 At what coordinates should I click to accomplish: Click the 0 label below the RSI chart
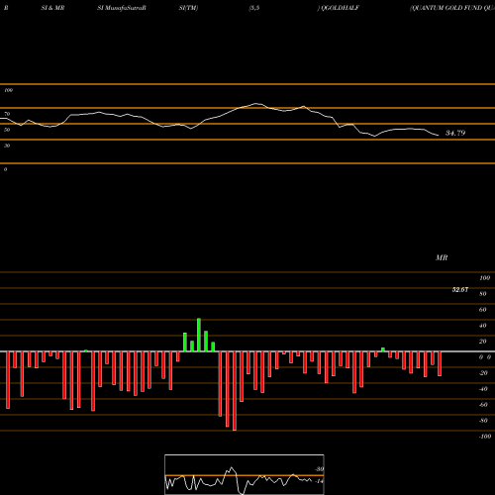(x=5, y=169)
